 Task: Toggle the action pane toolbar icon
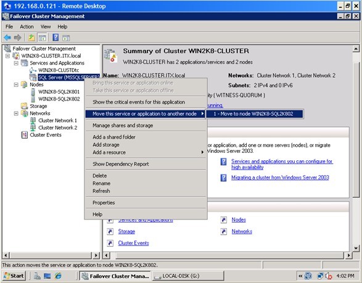click(x=66, y=38)
